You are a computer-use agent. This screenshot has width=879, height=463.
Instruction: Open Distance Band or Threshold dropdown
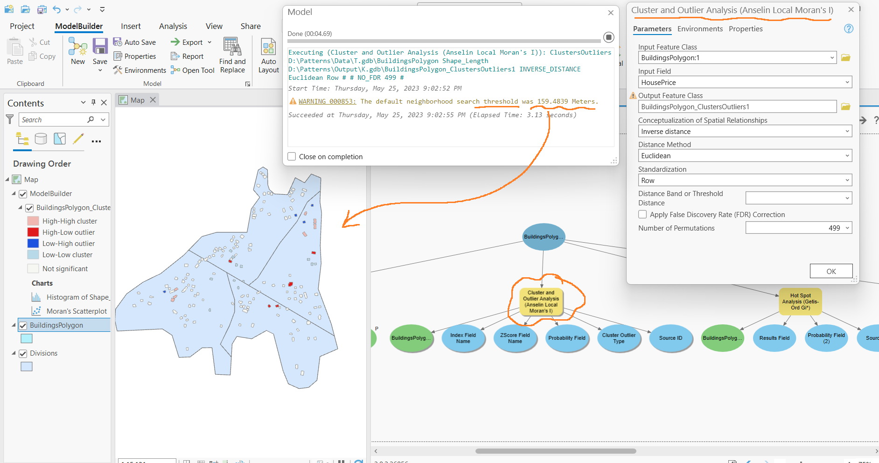[847, 198]
